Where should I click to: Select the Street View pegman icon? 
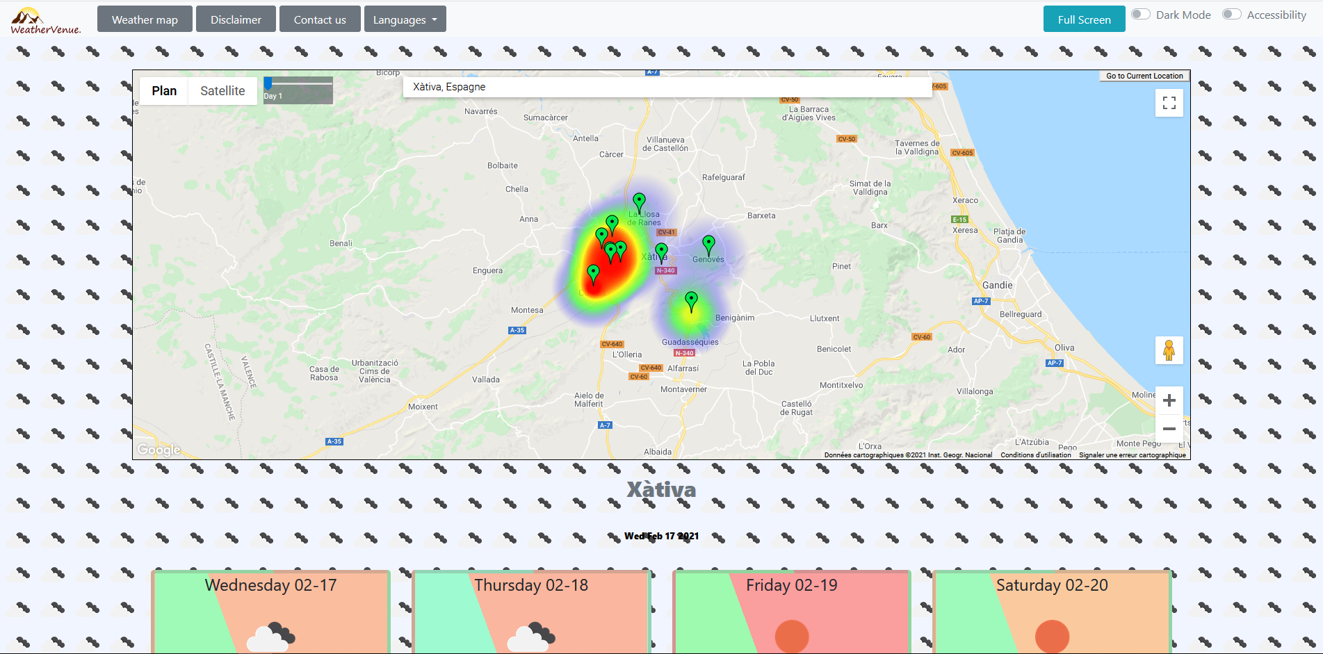pyautogui.click(x=1169, y=350)
